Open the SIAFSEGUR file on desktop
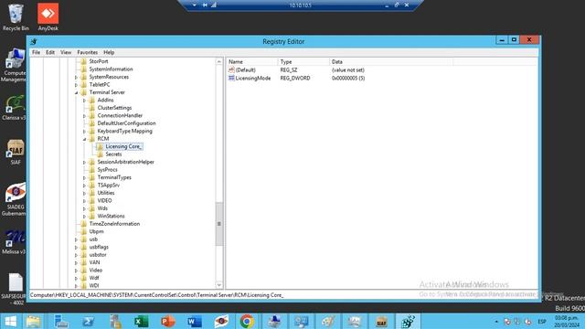 click(15, 289)
